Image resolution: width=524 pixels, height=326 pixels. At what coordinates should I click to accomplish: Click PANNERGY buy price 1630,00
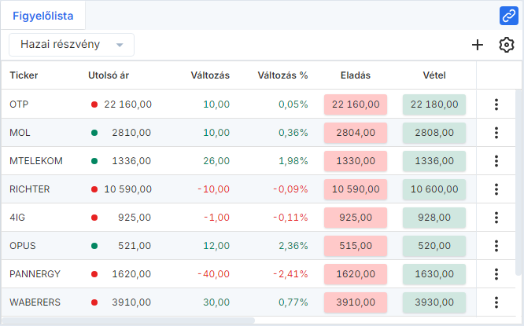click(x=434, y=274)
